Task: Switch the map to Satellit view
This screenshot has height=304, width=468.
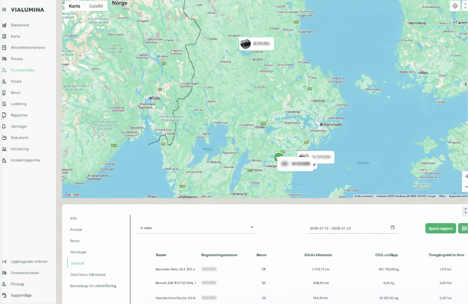Action: tap(96, 6)
